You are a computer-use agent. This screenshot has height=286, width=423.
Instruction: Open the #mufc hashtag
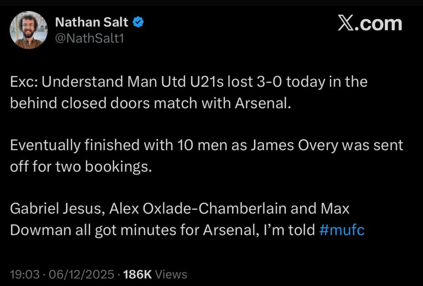(x=342, y=230)
